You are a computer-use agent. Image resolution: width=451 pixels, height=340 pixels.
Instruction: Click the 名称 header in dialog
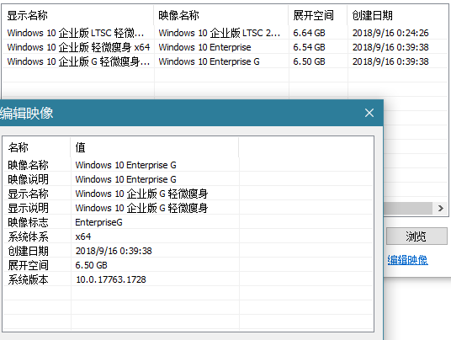point(37,147)
